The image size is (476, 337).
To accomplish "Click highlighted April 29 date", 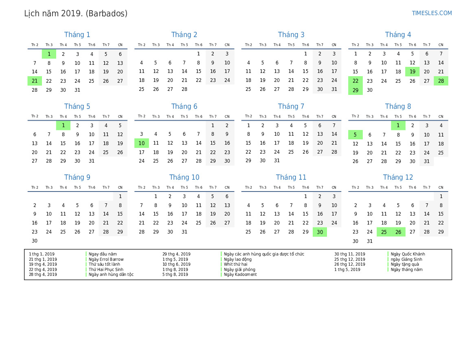I will tap(355, 90).
